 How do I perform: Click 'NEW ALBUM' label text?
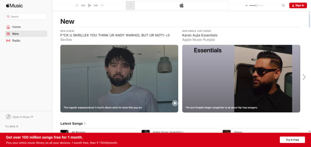click(x=67, y=31)
